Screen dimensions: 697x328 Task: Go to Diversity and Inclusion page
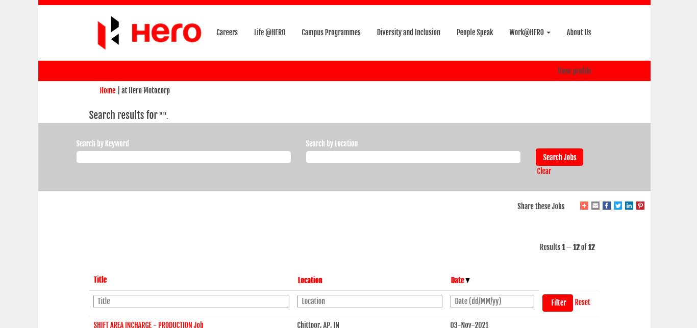pos(408,32)
